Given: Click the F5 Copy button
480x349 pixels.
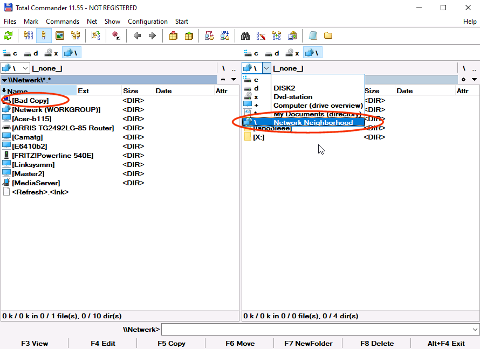Looking at the screenshot, I should coord(171,343).
